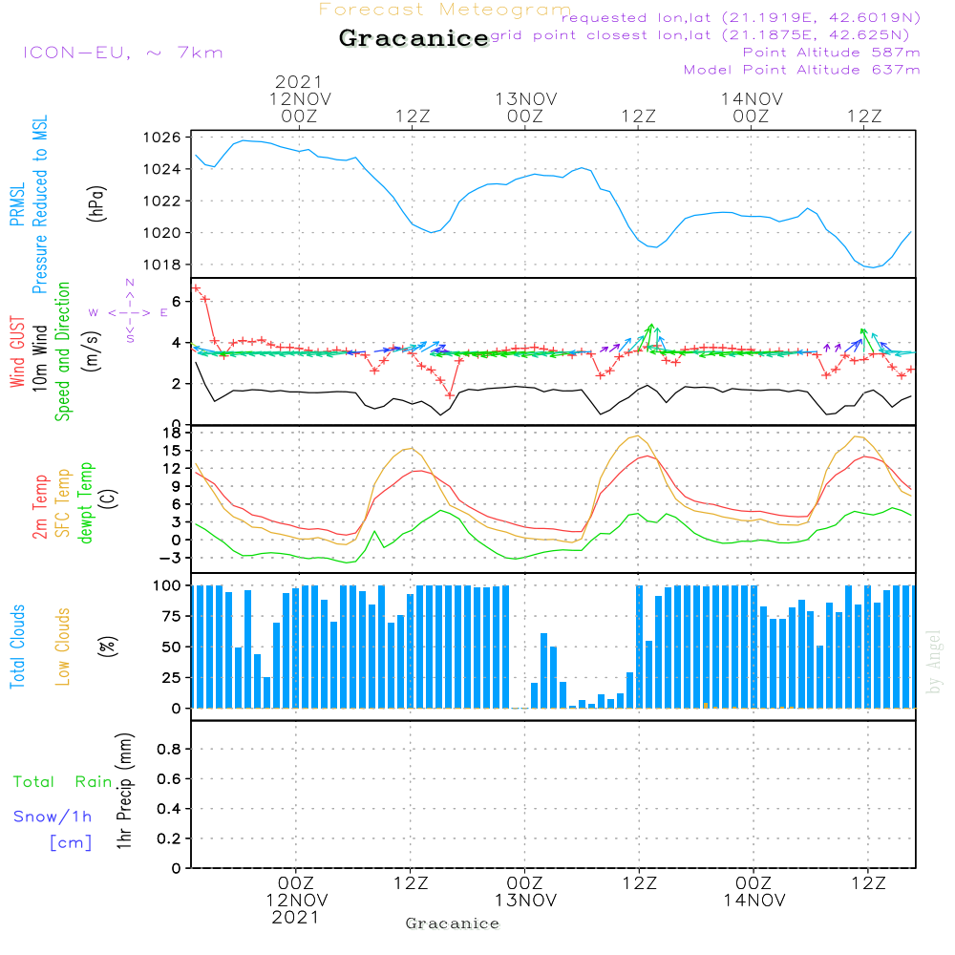Viewport: 955px width, 955px height.
Task: Click the 1026 hPa pressure tick
Action: [x=162, y=138]
